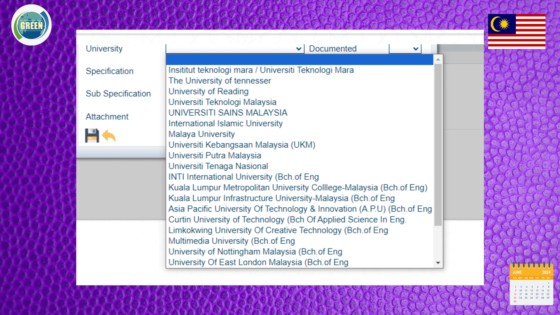Select Universiti Teknologi Malaysia option
The height and width of the screenshot is (315, 560).
[x=222, y=102]
